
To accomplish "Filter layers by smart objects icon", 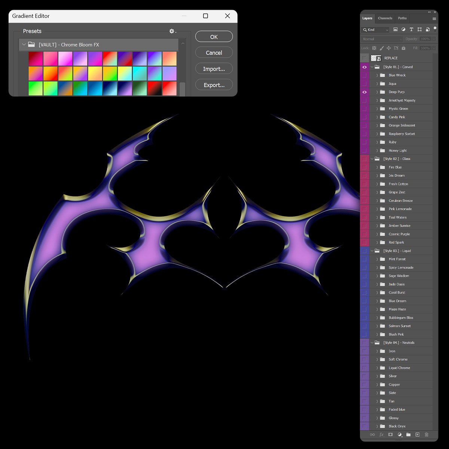I will click(x=427, y=30).
